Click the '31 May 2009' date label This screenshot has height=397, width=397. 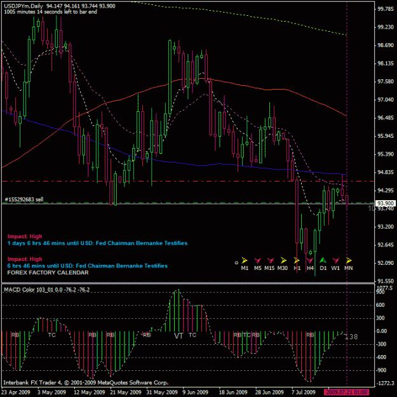click(162, 393)
